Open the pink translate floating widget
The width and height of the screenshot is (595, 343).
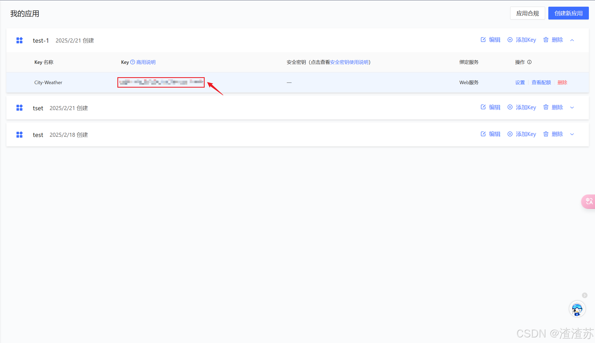point(589,201)
